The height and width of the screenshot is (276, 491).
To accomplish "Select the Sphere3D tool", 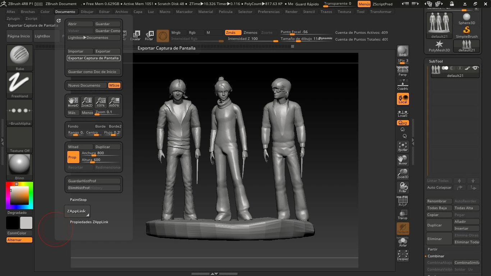I will point(467,19).
